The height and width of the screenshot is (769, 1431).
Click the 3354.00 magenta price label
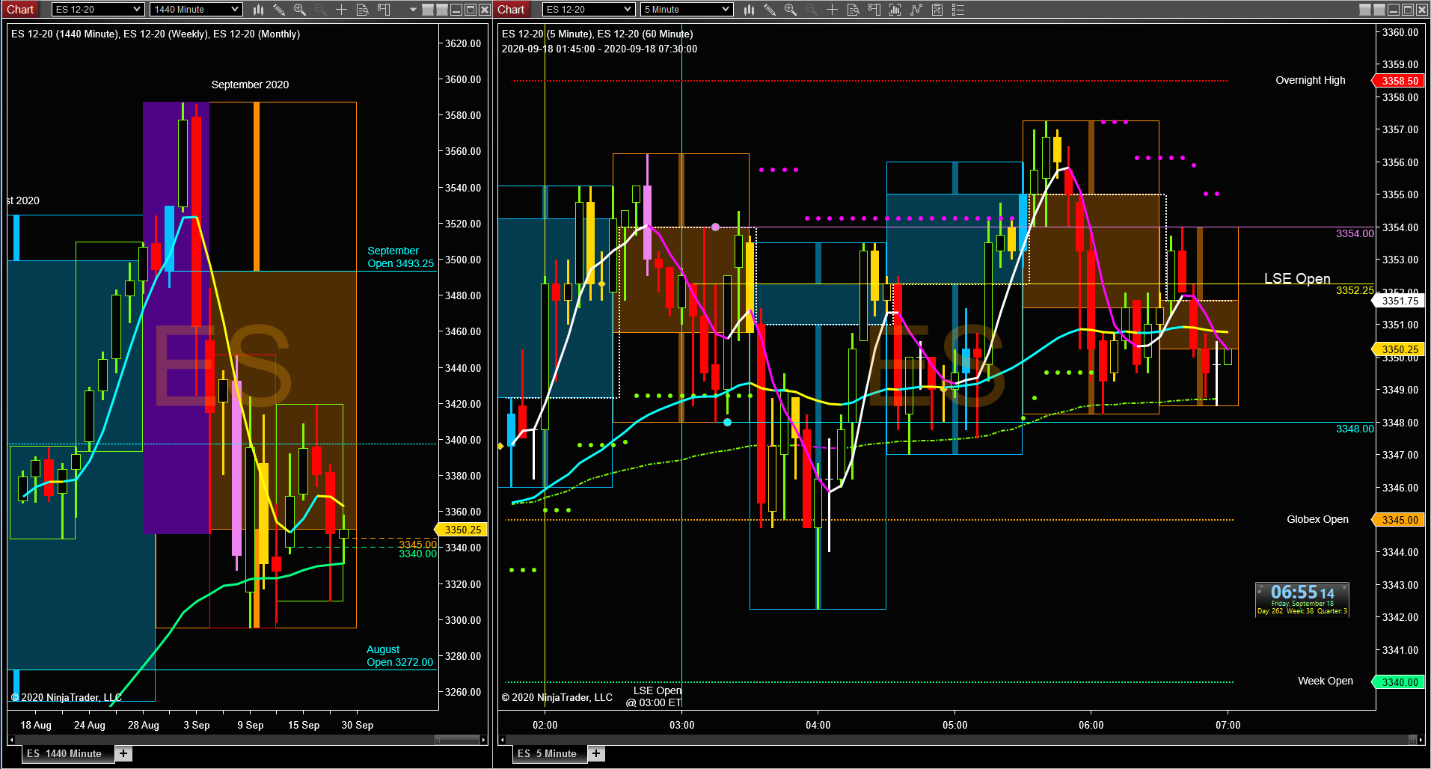(x=1355, y=233)
